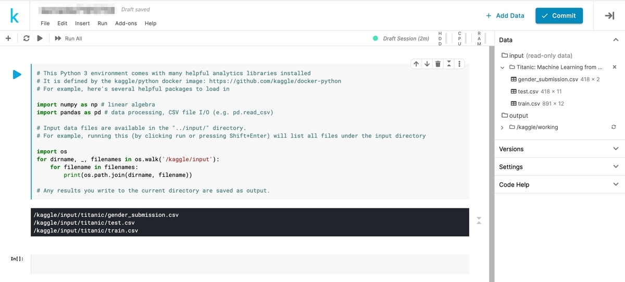The width and height of the screenshot is (625, 282).
Task: Click the Add Data link
Action: click(505, 16)
